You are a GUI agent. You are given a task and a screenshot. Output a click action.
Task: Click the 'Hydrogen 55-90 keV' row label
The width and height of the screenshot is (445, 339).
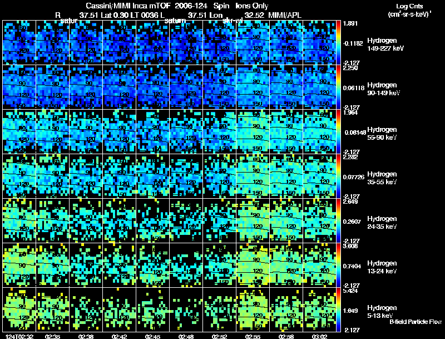pos(382,134)
